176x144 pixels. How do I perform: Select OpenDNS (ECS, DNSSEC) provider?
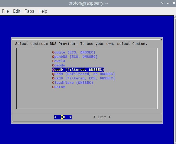75,57
